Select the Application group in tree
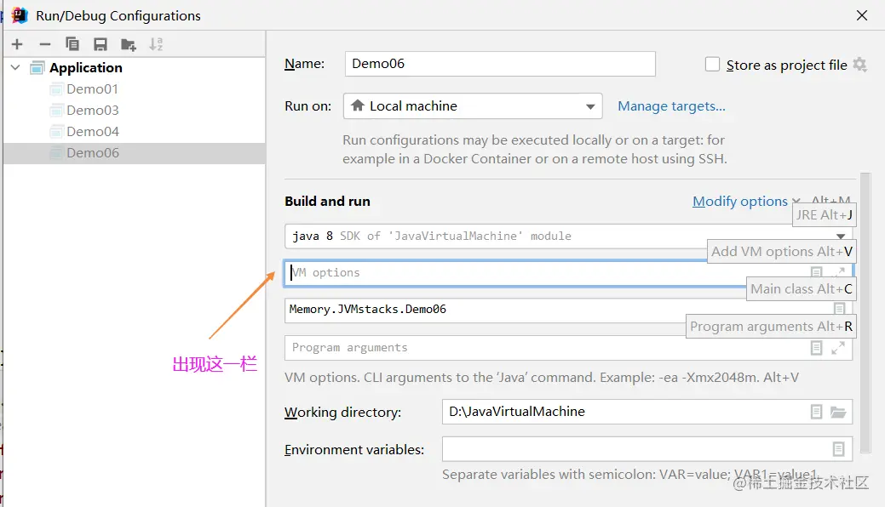 [86, 68]
